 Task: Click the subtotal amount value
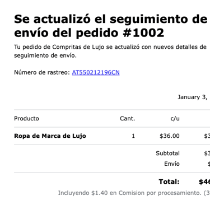click(x=207, y=153)
